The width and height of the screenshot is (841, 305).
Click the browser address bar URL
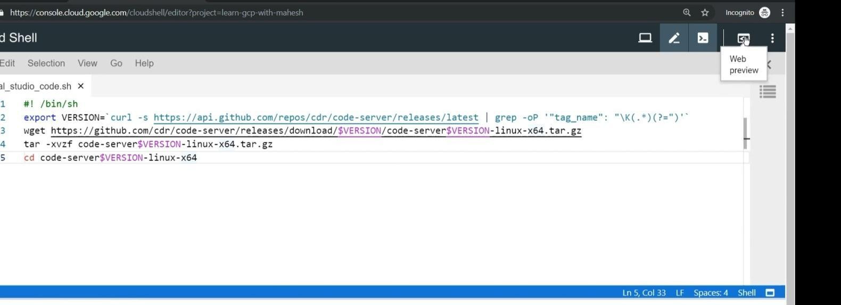point(156,12)
